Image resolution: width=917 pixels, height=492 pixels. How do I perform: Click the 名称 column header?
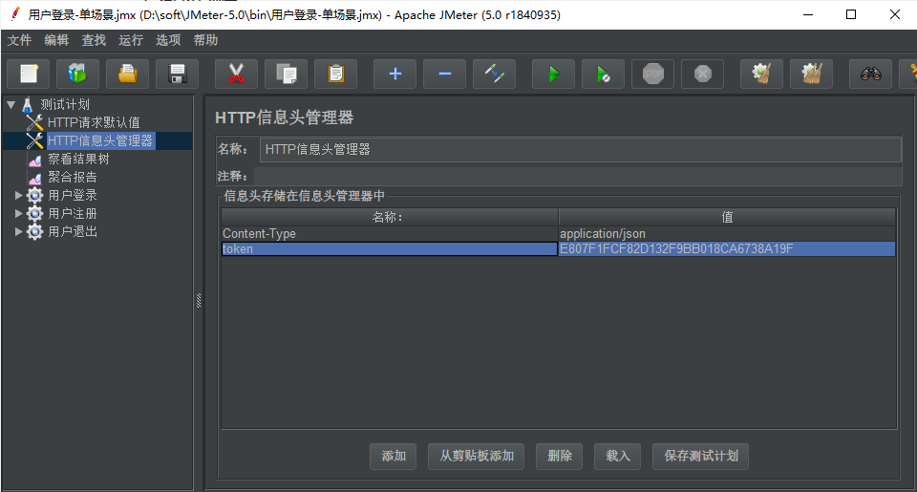(x=390, y=218)
